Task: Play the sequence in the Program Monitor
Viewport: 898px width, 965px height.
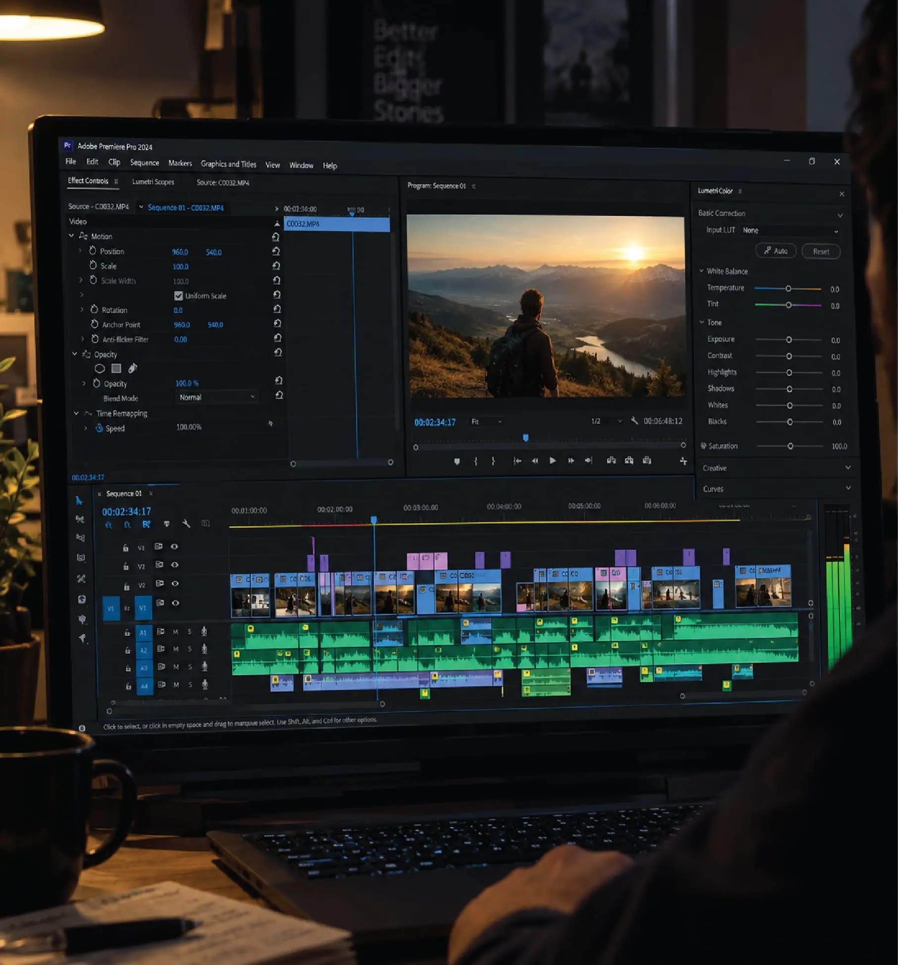Action: pyautogui.click(x=553, y=461)
